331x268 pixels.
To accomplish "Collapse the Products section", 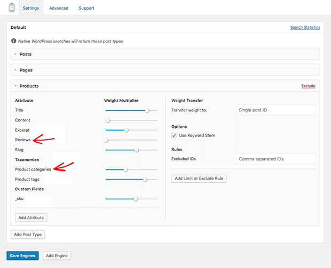I will coord(29,86).
